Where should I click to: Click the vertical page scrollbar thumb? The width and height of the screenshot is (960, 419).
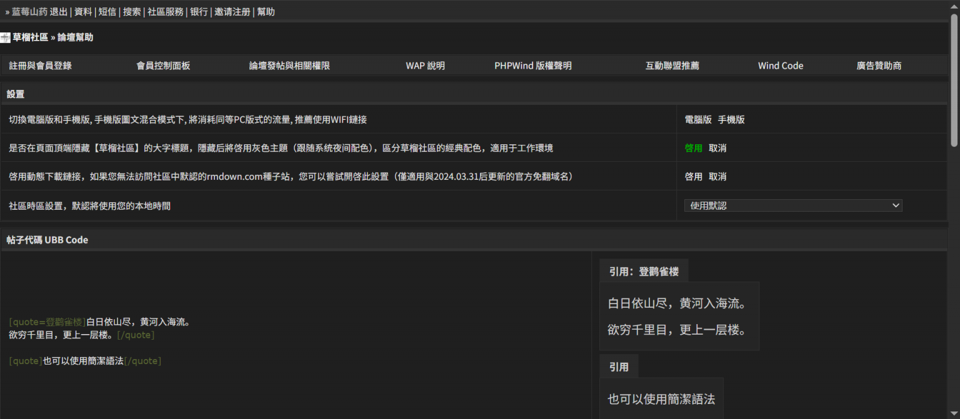tap(954, 81)
